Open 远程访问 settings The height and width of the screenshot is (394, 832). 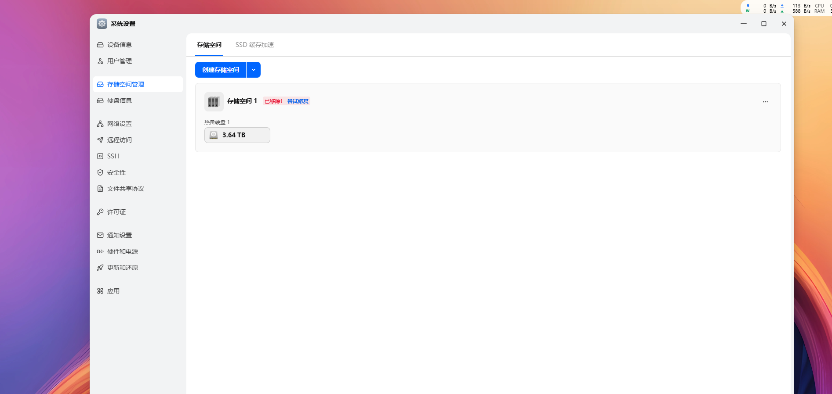point(138,140)
